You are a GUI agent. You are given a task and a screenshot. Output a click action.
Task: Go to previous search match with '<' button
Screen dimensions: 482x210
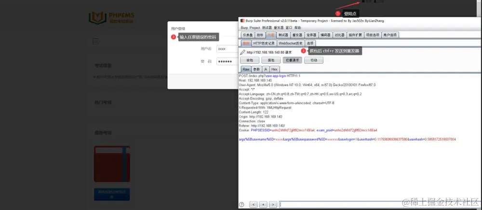coord(254,205)
